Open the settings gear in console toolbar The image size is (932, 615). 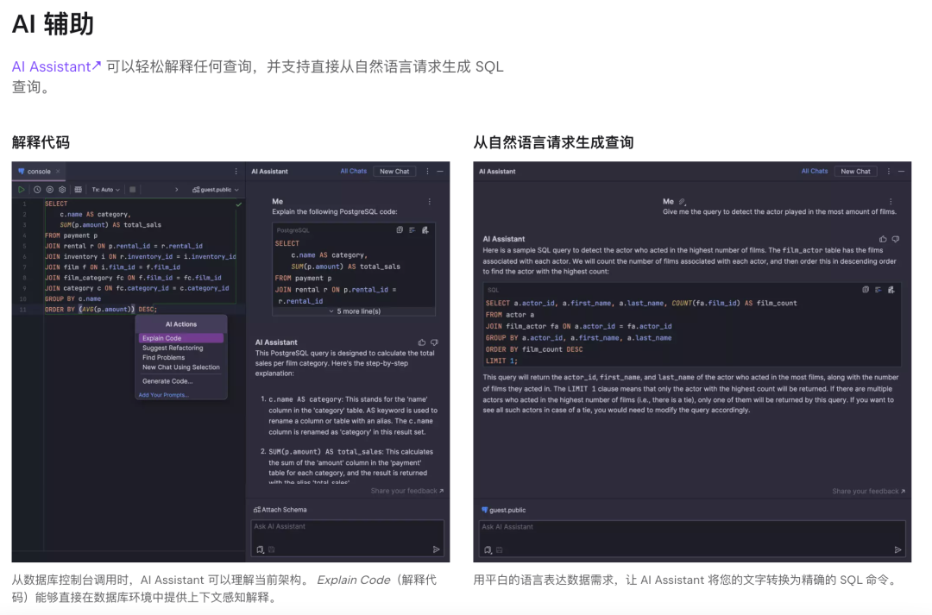pyautogui.click(x=62, y=190)
